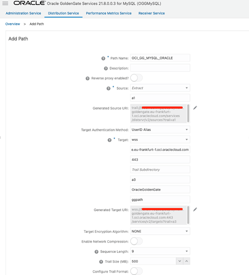Image resolution: width=249 pixels, height=275 pixels.
Task: Open the hamburger navigation menu
Action: tap(5, 3)
